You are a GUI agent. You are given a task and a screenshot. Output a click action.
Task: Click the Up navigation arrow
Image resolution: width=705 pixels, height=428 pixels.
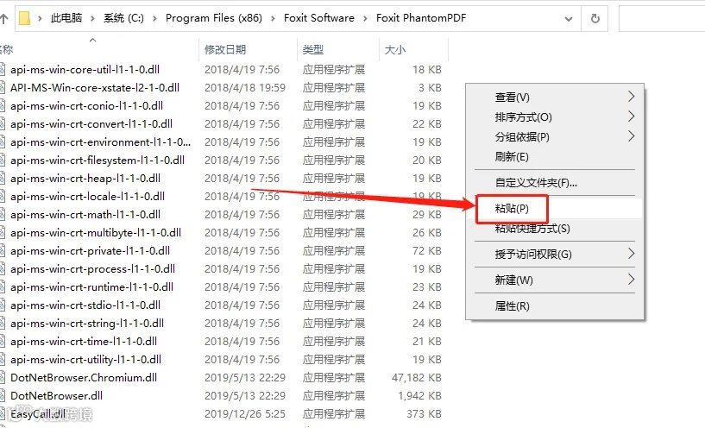click(3, 18)
